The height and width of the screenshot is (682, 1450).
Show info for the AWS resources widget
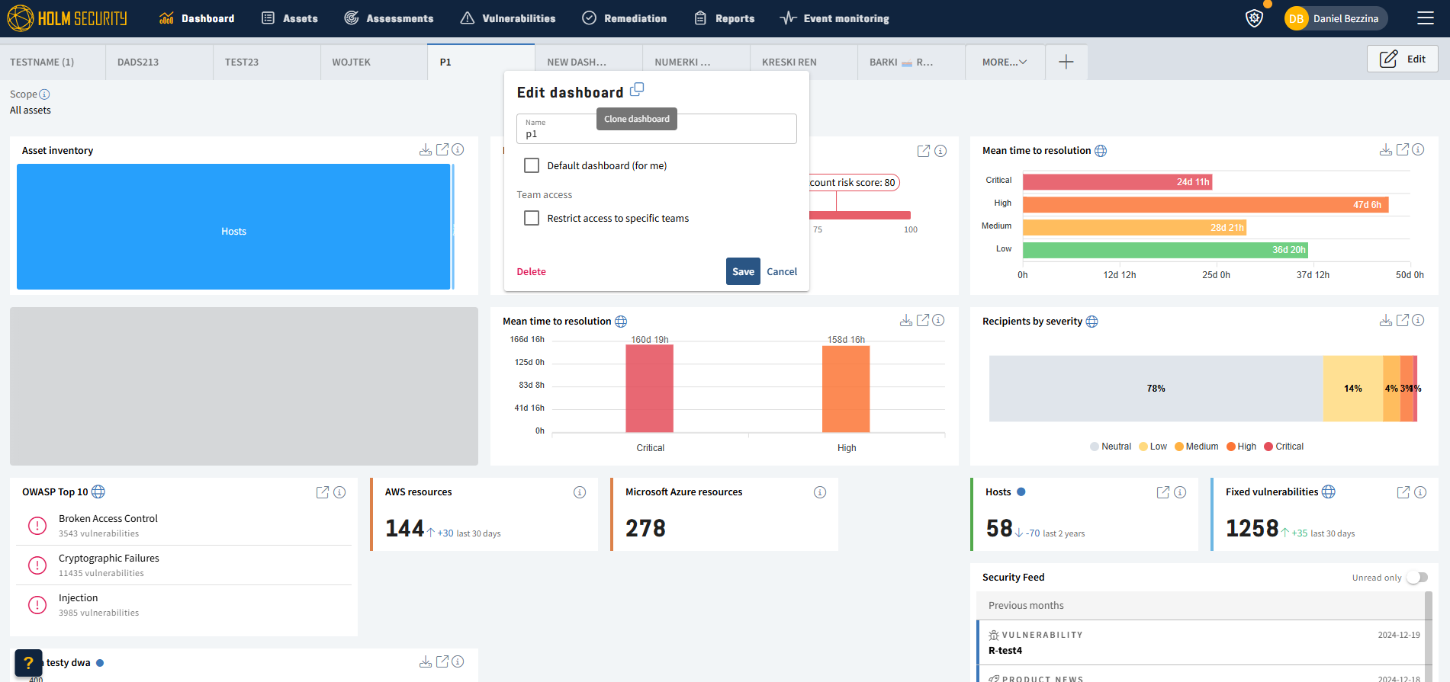coord(580,492)
